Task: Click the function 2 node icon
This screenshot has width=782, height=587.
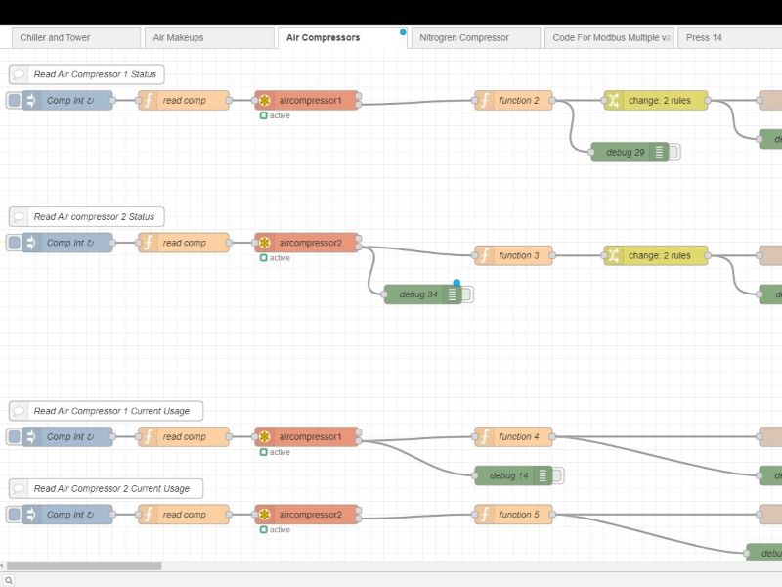Action: [484, 101]
